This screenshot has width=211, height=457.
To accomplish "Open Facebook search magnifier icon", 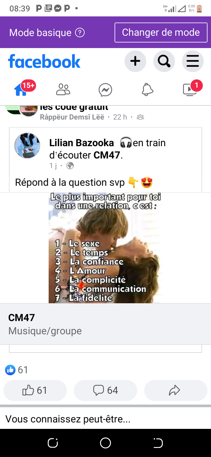I will point(164,61).
